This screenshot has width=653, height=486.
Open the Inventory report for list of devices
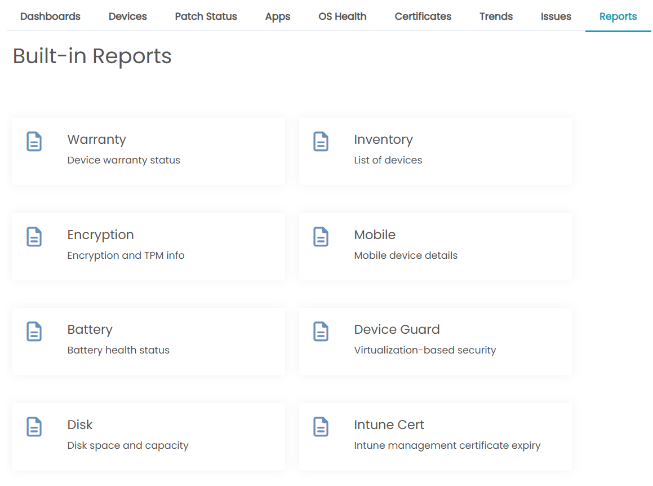coord(435,151)
